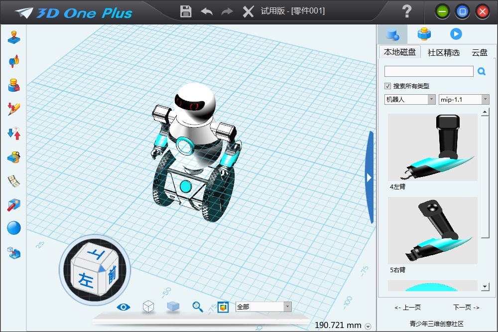The height and width of the screenshot is (332, 498).
Task: Select the second left toolbar tool with arrows
Action: pos(13,61)
